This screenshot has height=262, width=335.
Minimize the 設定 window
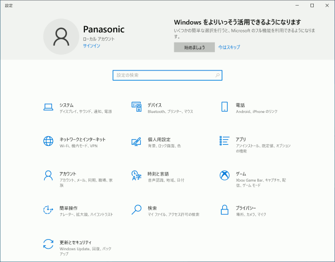pyautogui.click(x=297, y=6)
